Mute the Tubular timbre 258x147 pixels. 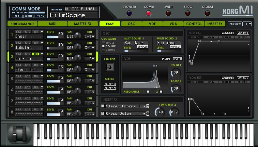[27, 43]
